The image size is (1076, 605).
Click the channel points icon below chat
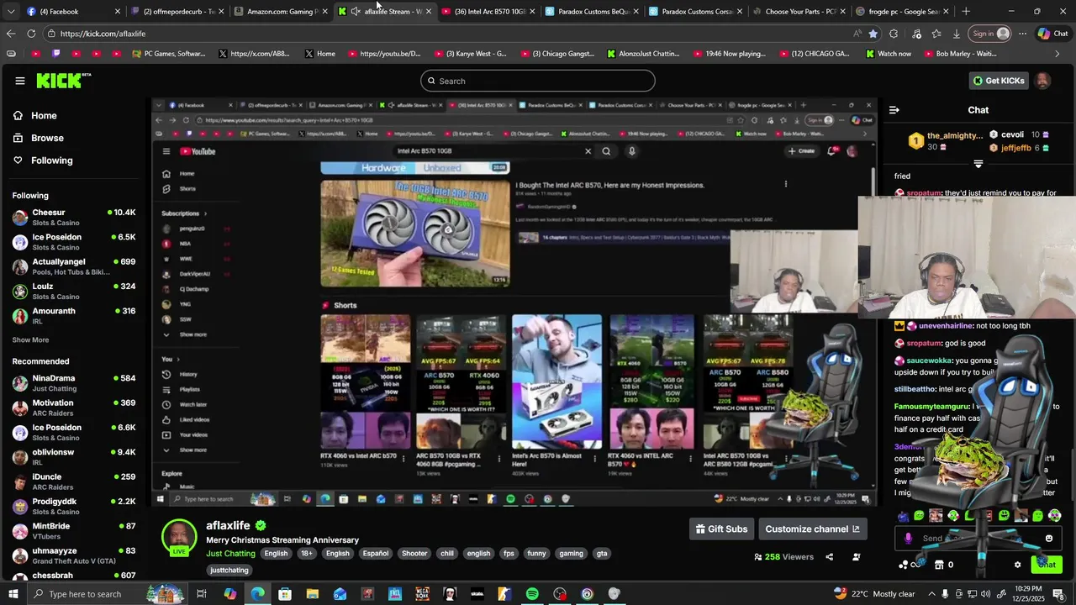(x=904, y=565)
